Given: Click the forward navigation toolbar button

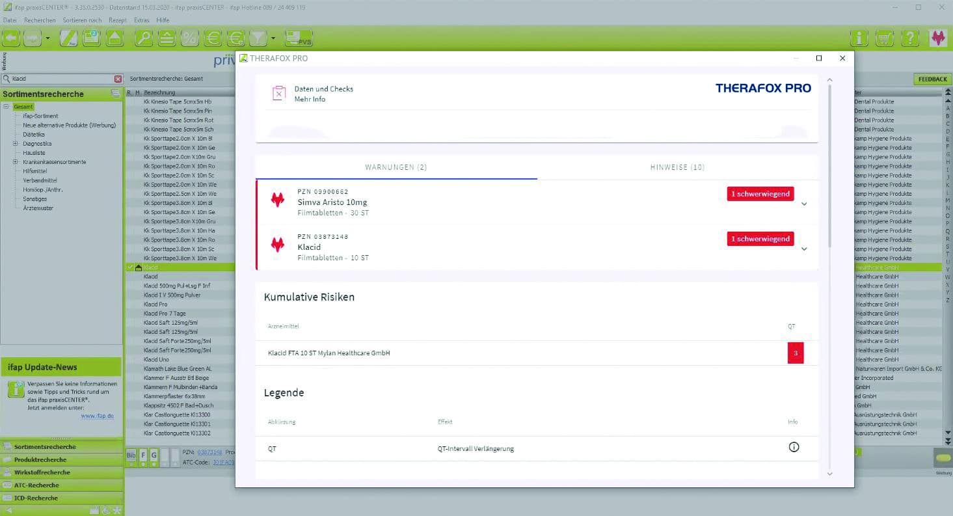Looking at the screenshot, I should [x=32, y=38].
